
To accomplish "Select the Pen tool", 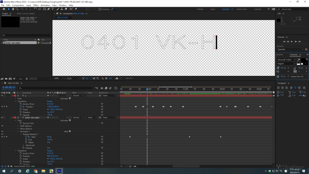I will coord(49,9).
